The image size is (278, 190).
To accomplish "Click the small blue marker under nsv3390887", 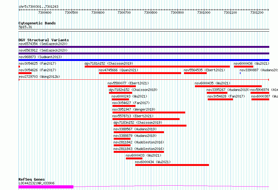I will (240, 73).
